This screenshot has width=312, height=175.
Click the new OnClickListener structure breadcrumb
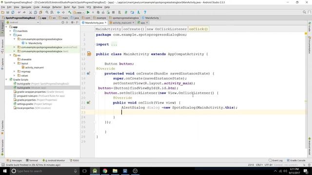coord(167,29)
